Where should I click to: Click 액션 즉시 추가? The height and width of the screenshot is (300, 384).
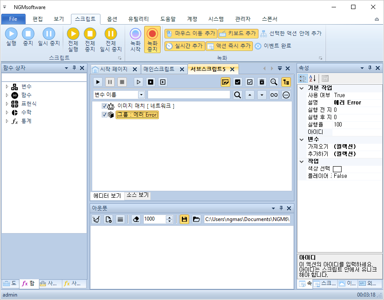229,46
